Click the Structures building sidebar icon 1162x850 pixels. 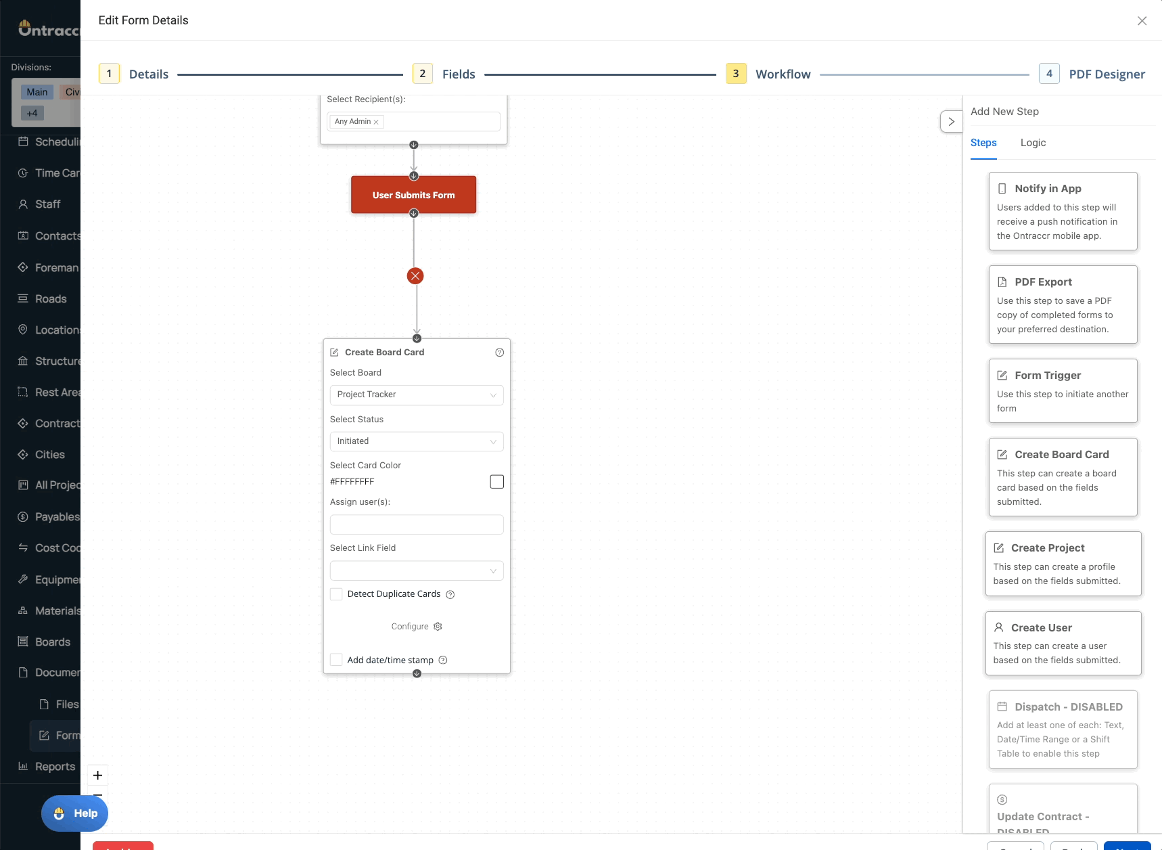click(23, 361)
